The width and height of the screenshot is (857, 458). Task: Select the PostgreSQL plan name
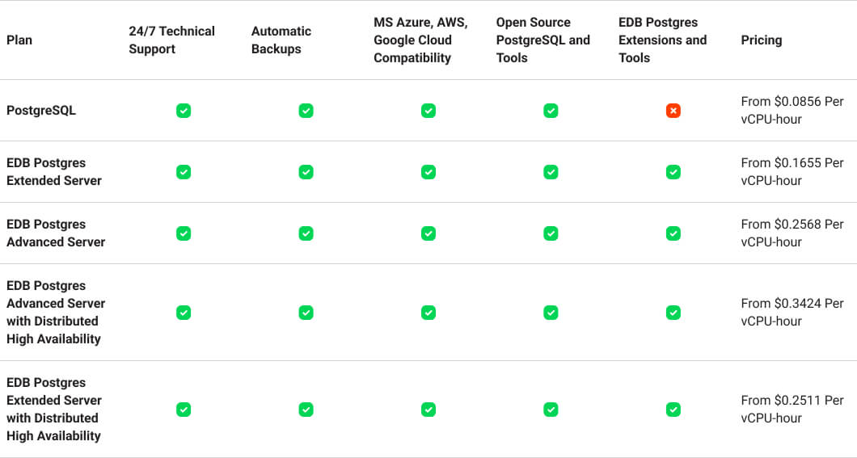pos(41,111)
